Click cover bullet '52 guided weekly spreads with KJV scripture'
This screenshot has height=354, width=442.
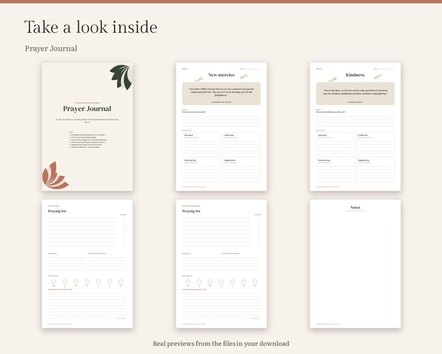pos(87,135)
